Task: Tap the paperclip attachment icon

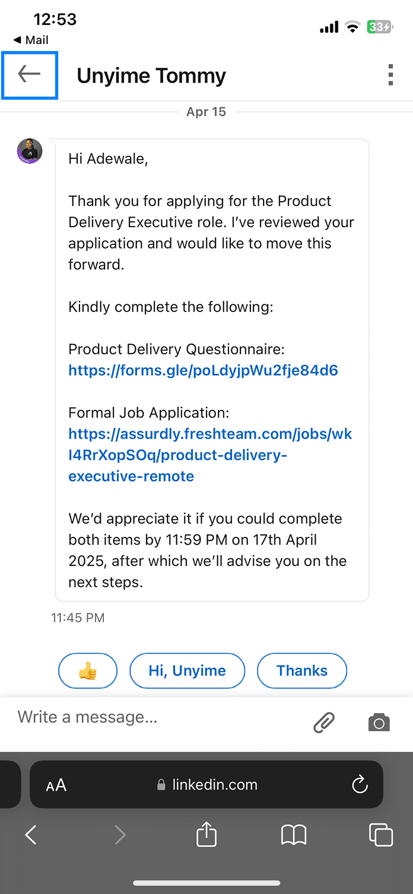Action: coord(324,723)
